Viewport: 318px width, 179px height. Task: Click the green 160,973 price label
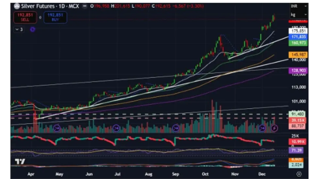(298, 43)
